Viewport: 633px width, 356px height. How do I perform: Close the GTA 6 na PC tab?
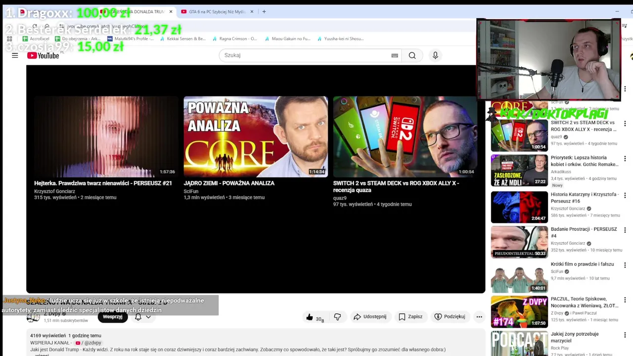[252, 11]
